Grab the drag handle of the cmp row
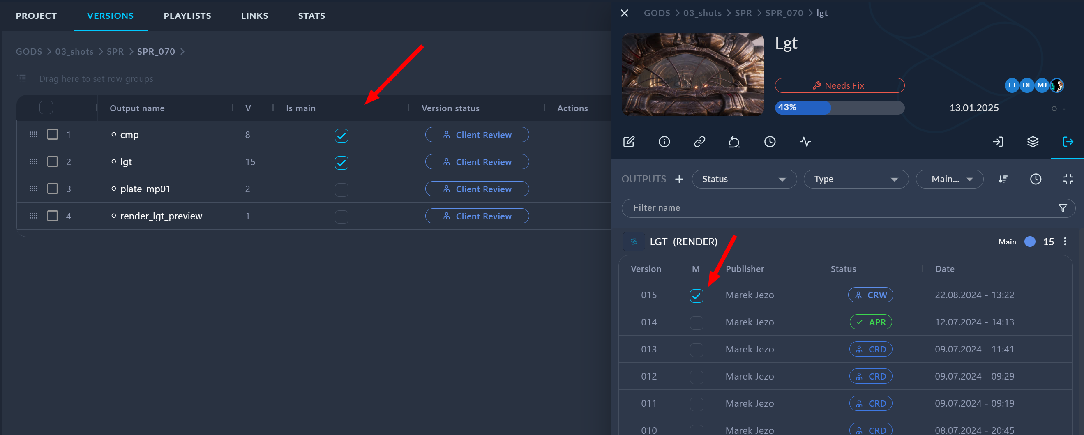Image resolution: width=1084 pixels, height=435 pixels. (x=34, y=135)
